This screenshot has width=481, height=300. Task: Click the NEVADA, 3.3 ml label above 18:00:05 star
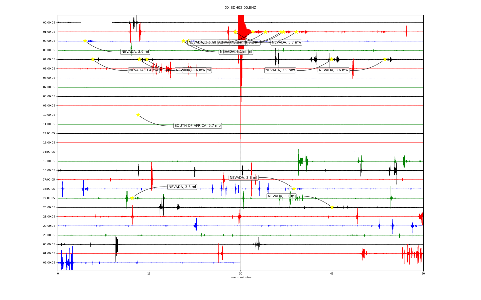point(243,178)
